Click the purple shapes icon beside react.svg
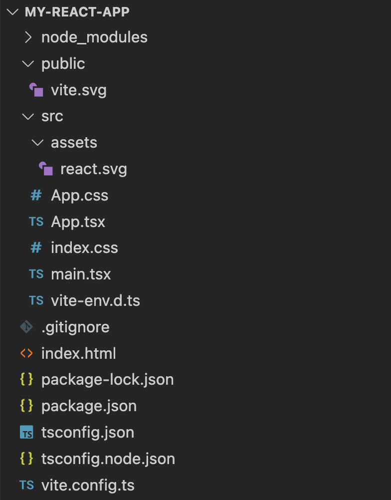391x500 pixels. [45, 168]
